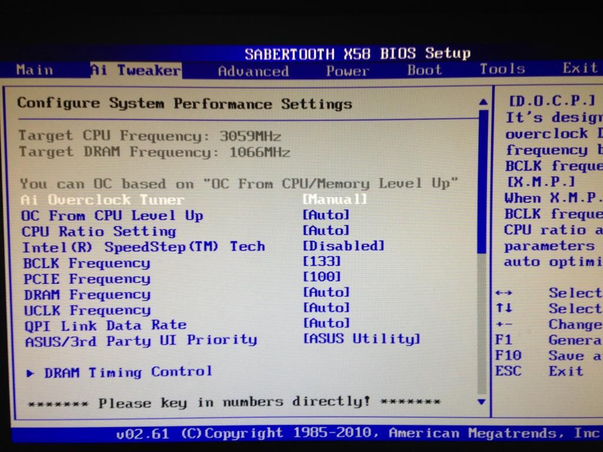Click Target DRAM Frequency 1066MHz text

pos(155,152)
